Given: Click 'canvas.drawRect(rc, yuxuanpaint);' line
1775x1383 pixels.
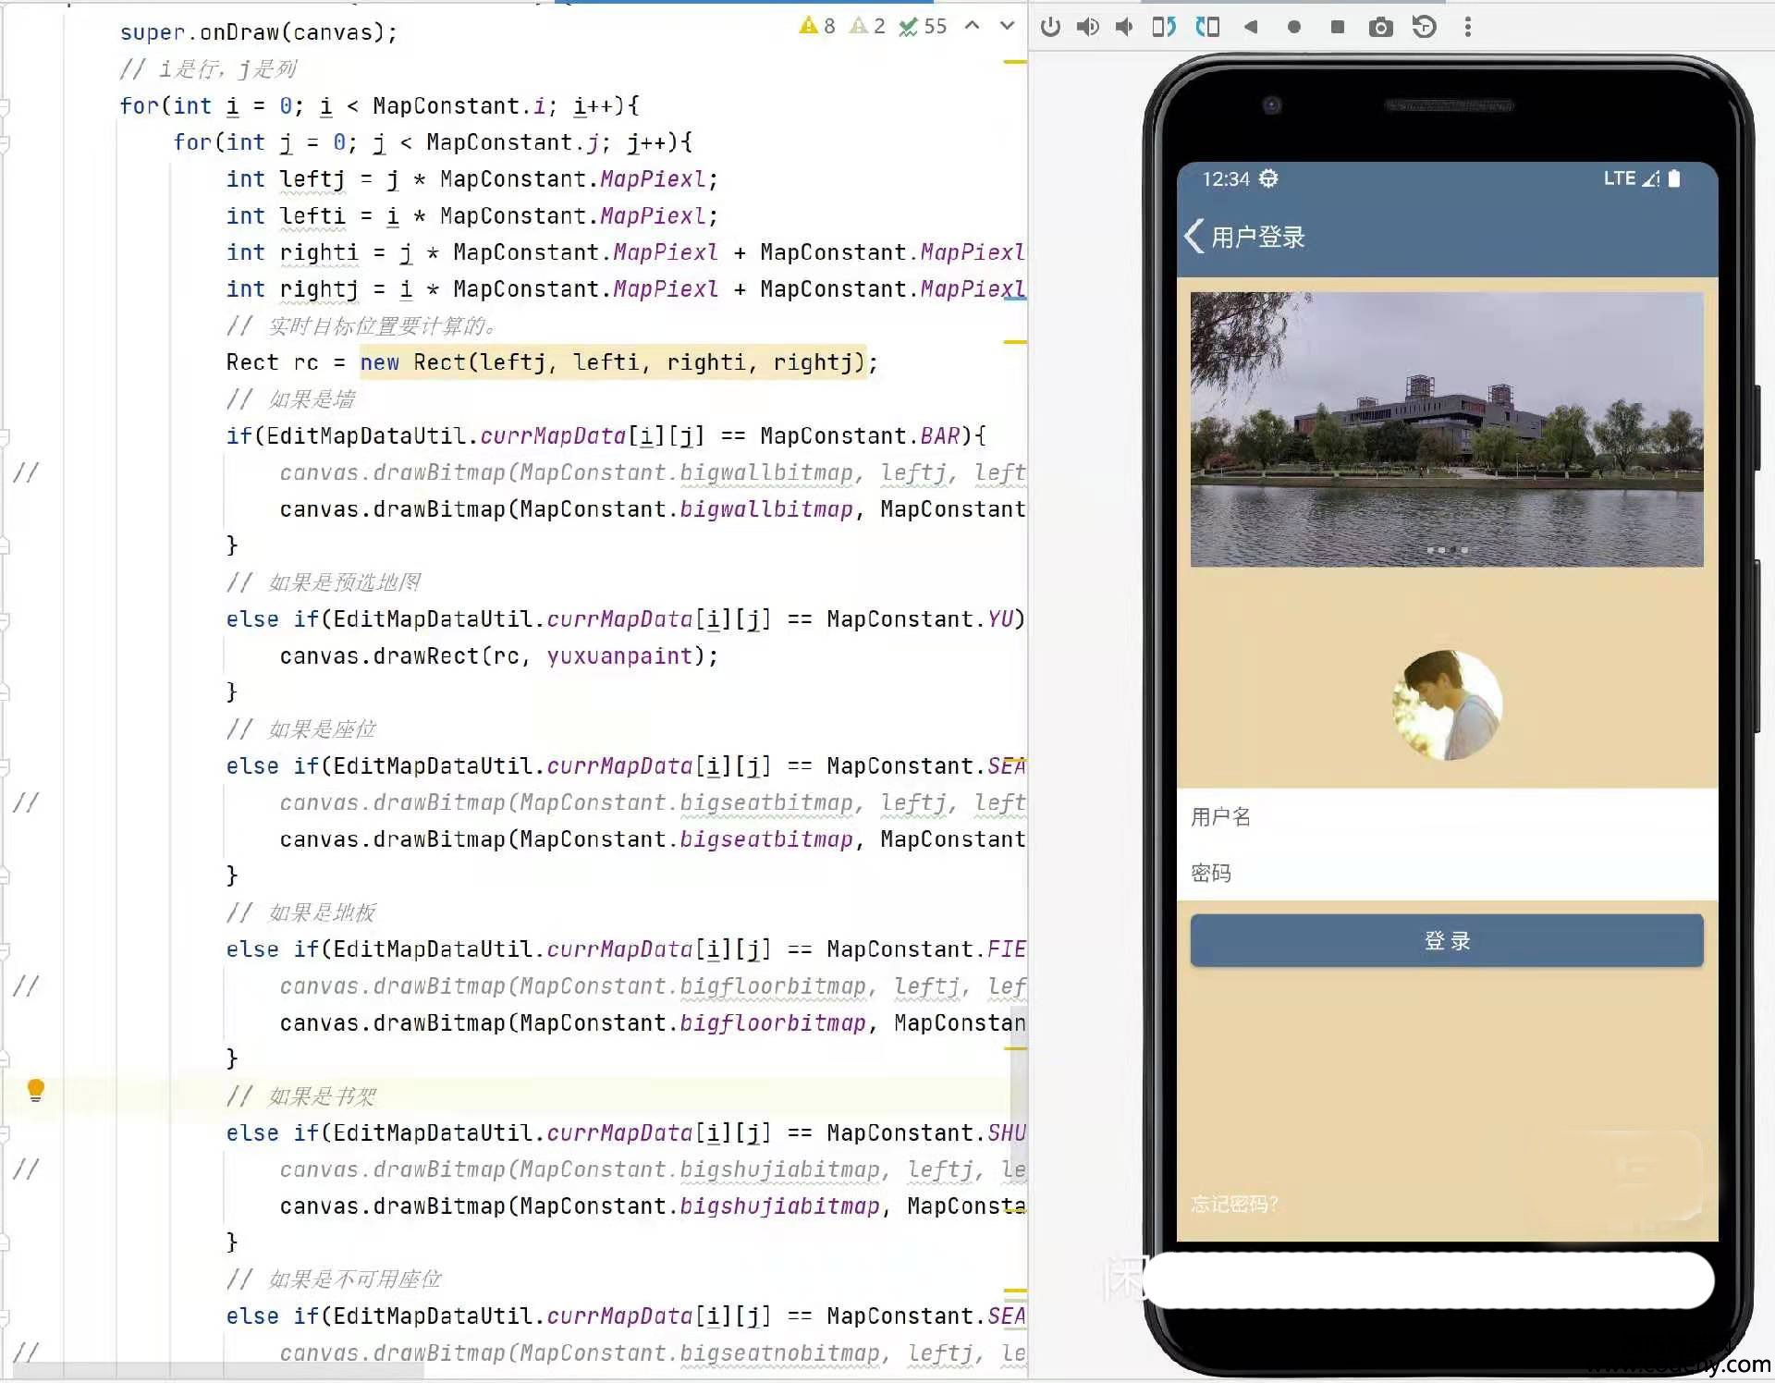Looking at the screenshot, I should click(x=499, y=656).
